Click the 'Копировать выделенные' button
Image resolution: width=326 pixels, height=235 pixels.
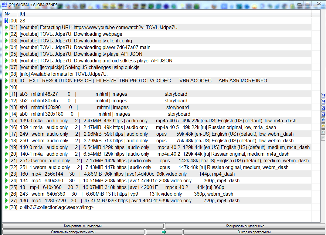(245, 226)
